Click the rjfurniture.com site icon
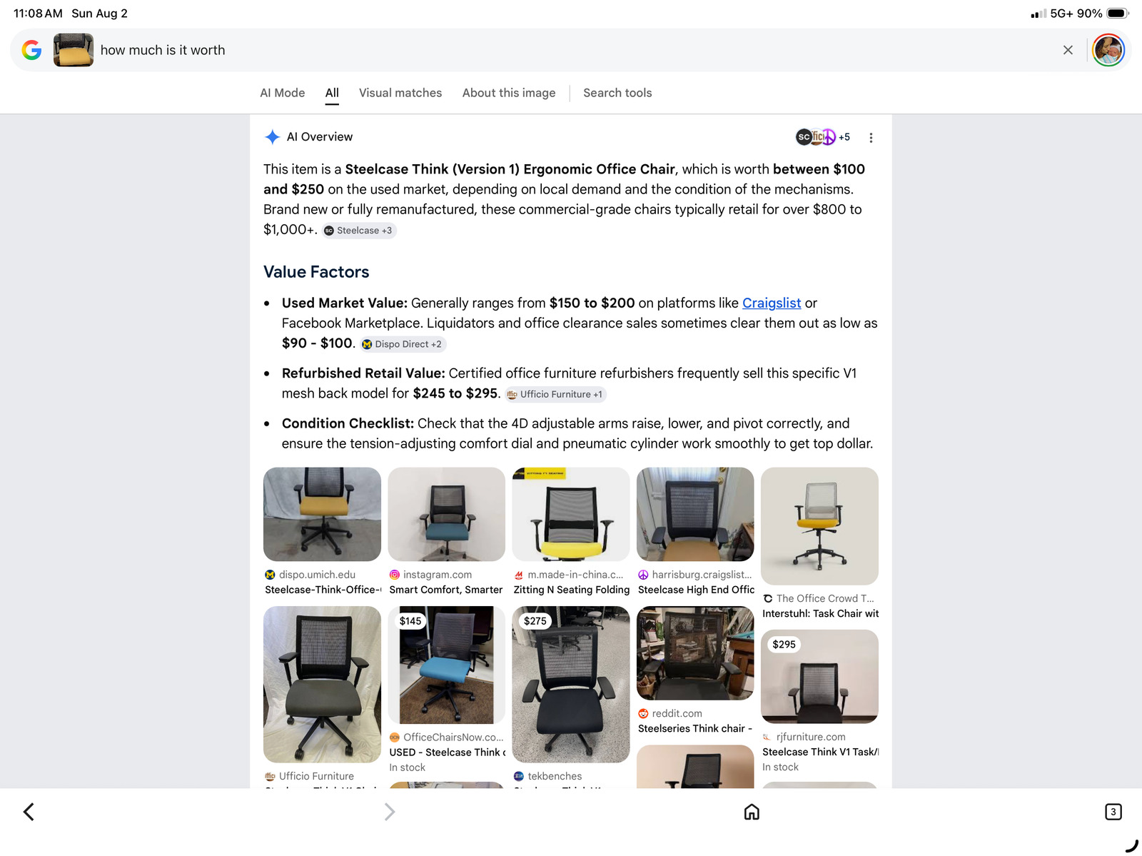This screenshot has height=856, width=1142. point(767,737)
